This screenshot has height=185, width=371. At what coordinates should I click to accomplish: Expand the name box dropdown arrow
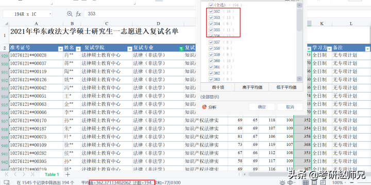click(x=50, y=14)
